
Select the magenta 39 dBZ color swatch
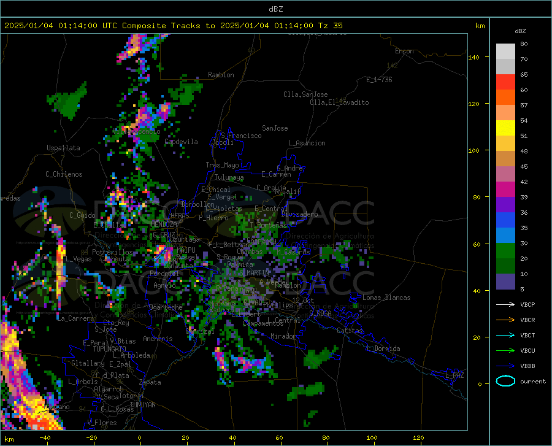[x=505, y=190]
